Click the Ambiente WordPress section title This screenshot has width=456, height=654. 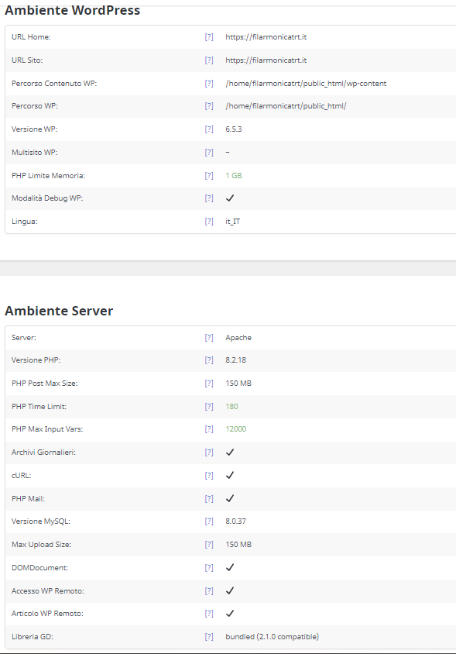tap(72, 10)
